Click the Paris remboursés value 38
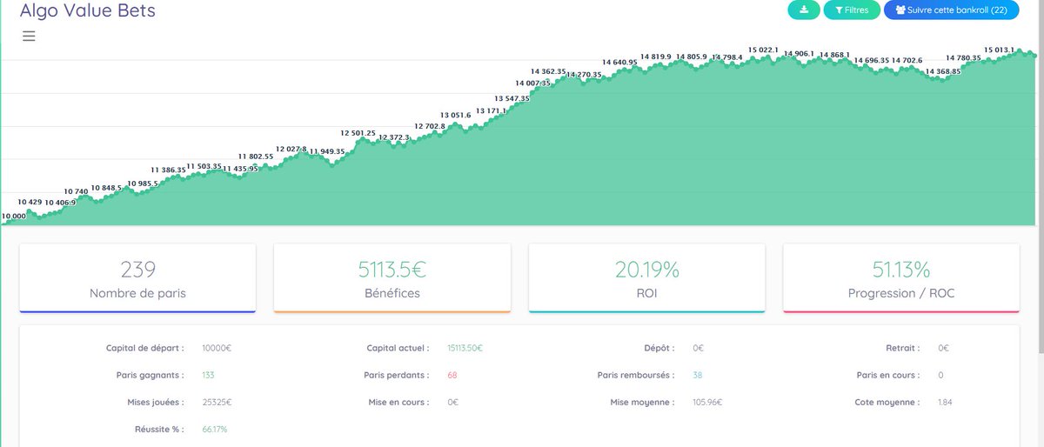Image resolution: width=1044 pixels, height=447 pixels. (698, 375)
